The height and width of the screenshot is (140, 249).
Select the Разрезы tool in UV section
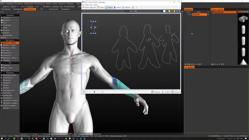pyautogui.click(x=10, y=65)
